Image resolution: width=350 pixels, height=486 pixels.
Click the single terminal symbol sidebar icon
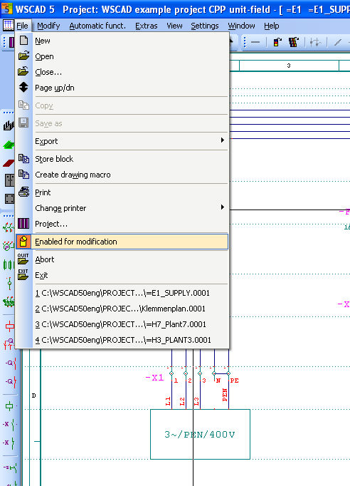[x=9, y=284]
